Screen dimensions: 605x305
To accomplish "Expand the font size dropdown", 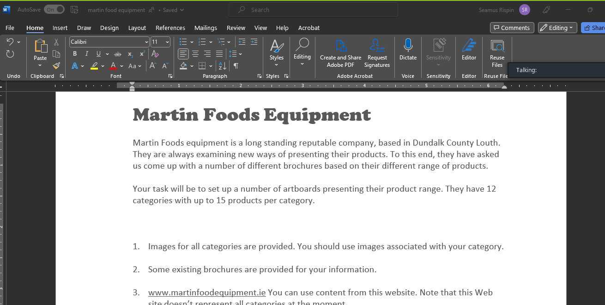I will (x=167, y=42).
